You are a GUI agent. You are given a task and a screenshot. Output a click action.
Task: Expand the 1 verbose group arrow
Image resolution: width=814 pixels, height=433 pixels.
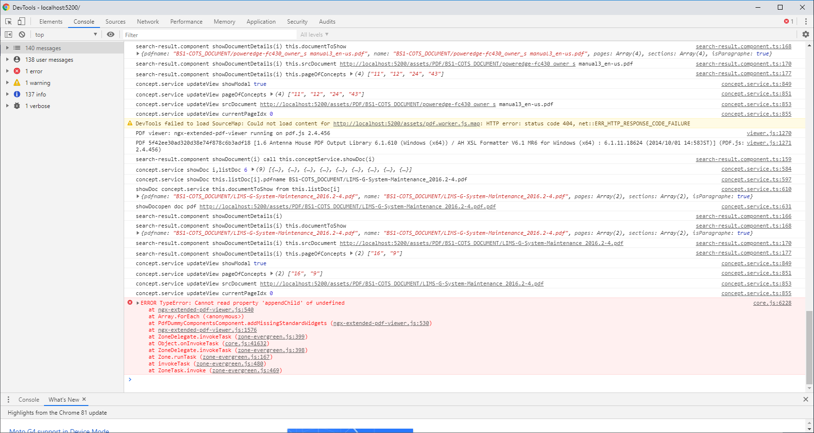point(7,106)
